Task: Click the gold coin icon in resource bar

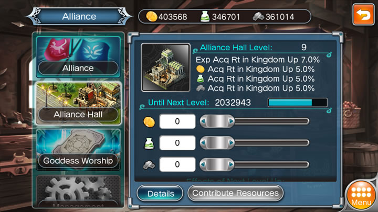Action: point(152,17)
